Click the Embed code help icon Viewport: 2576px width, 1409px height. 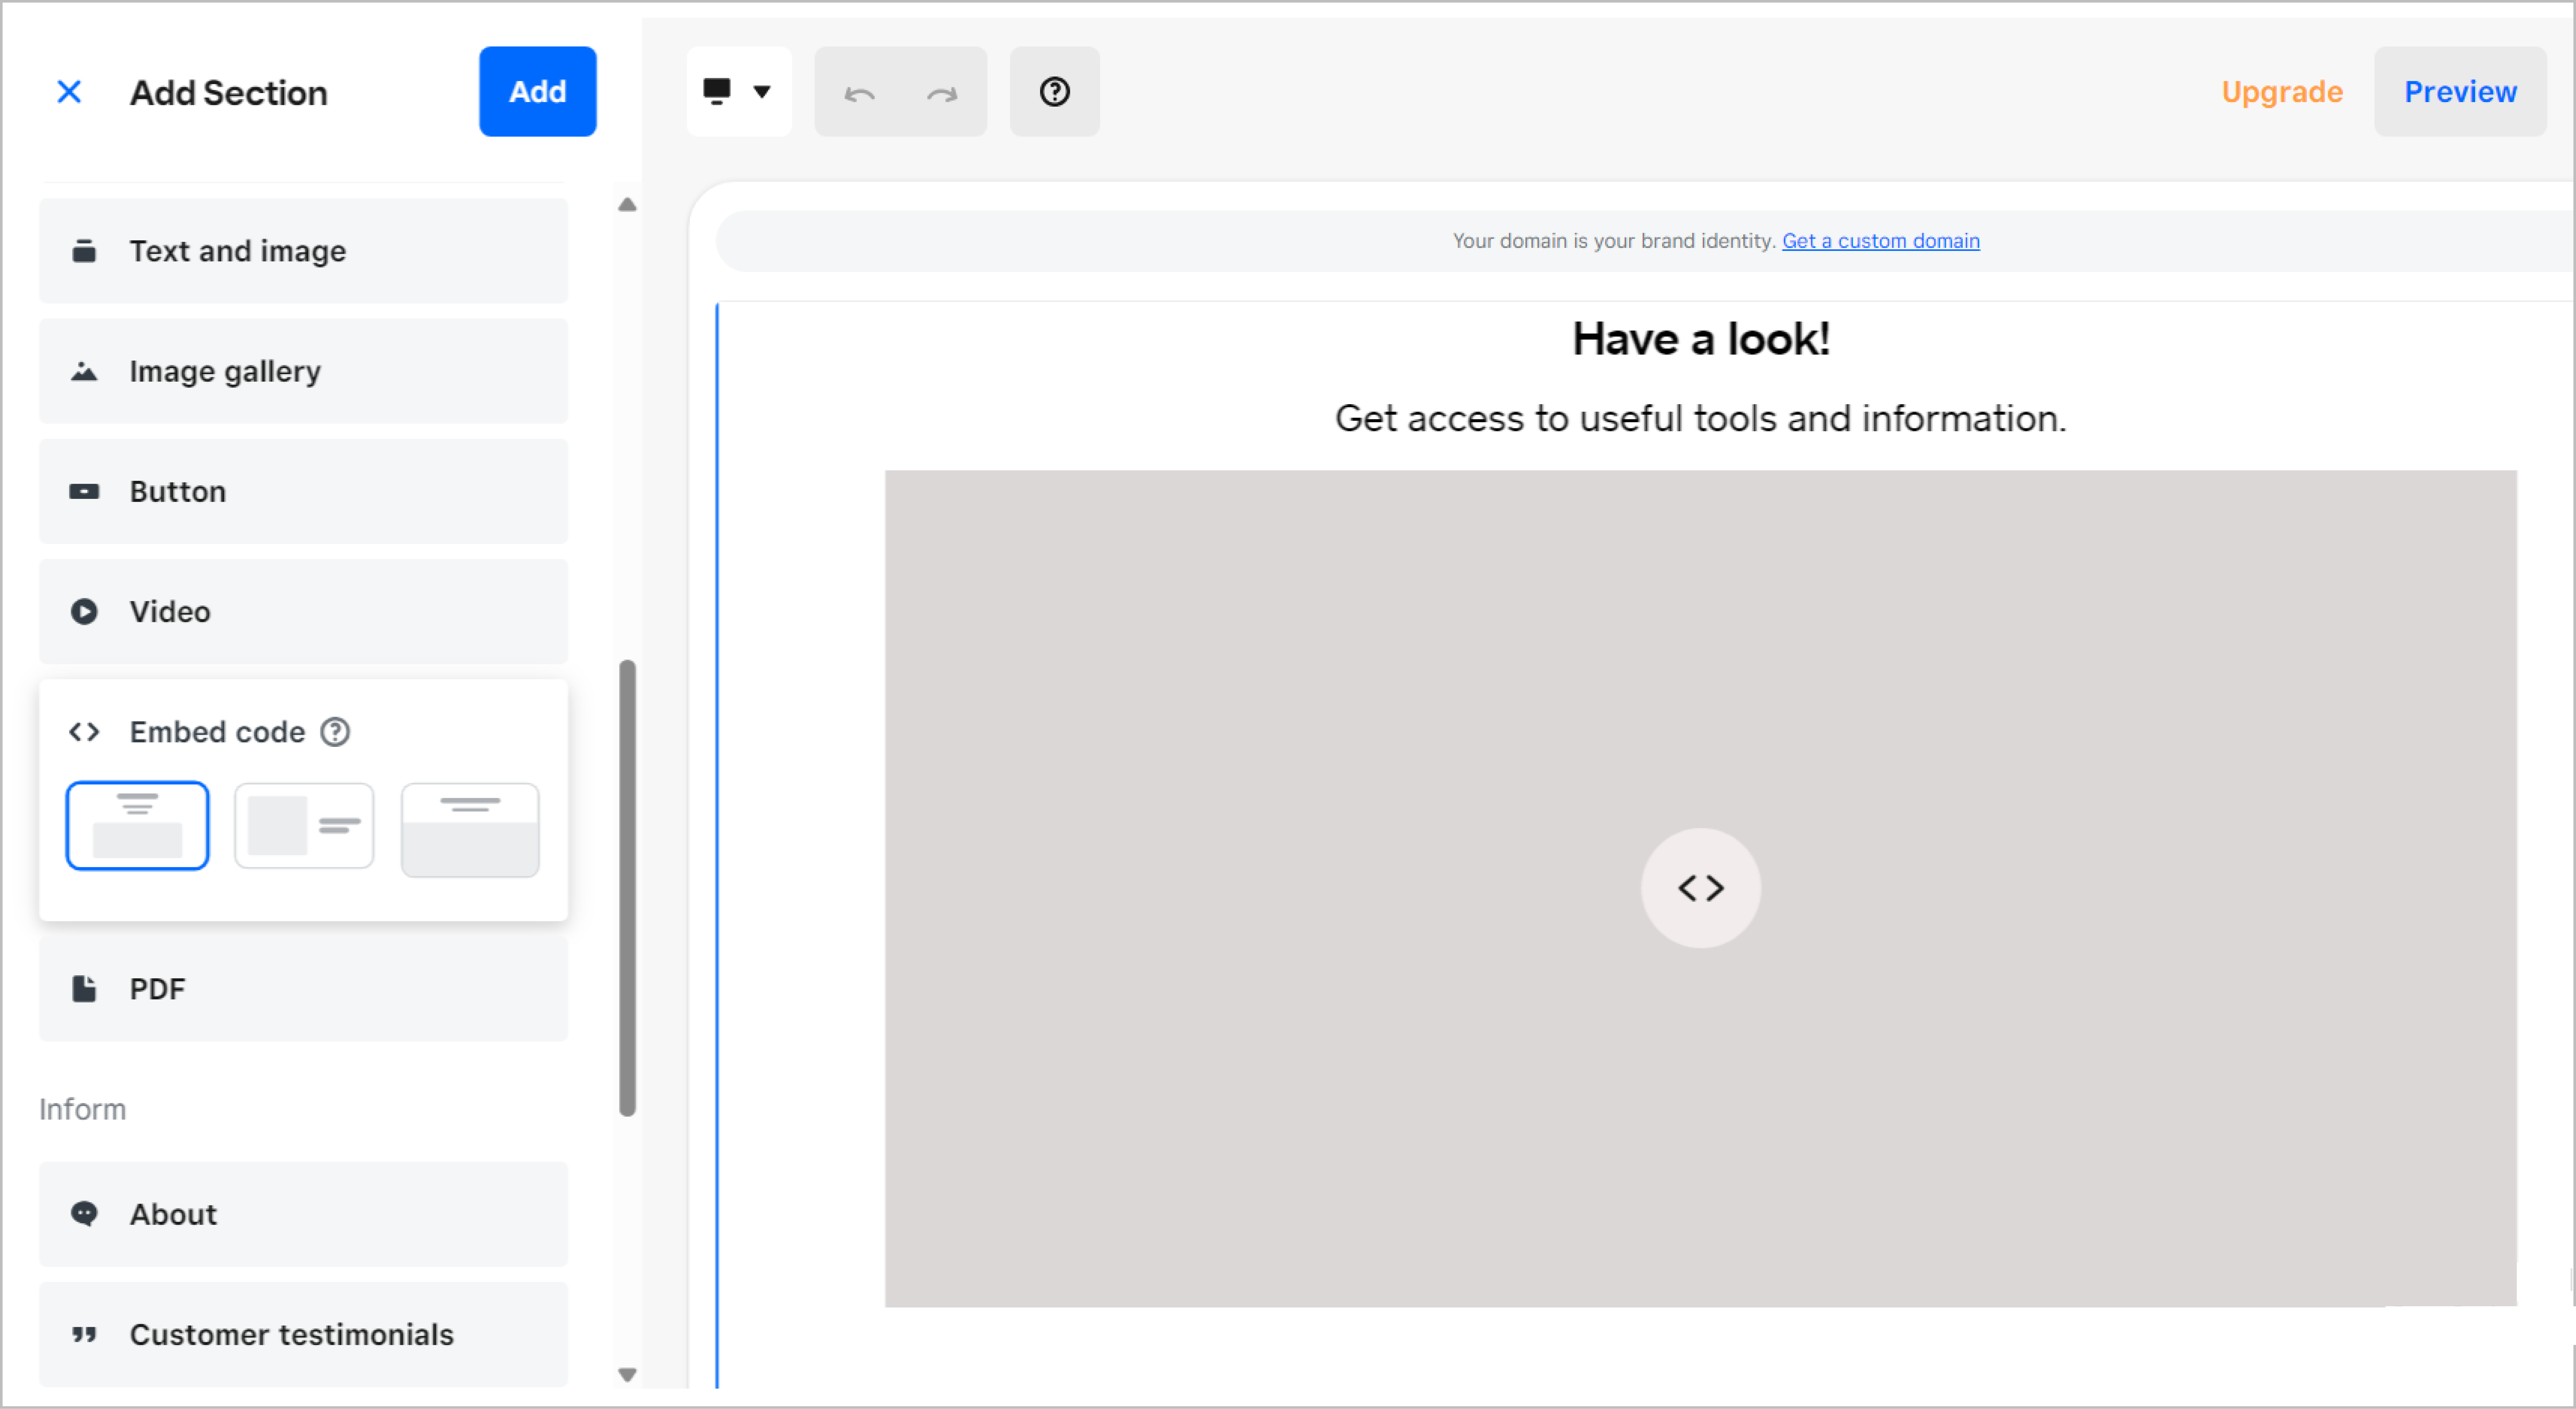(335, 732)
